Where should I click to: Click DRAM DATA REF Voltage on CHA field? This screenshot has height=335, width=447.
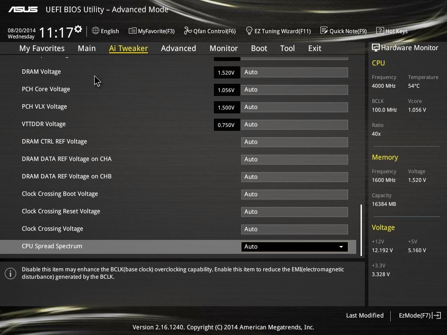tap(295, 160)
